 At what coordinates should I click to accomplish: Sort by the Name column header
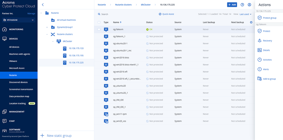tap(117, 22)
